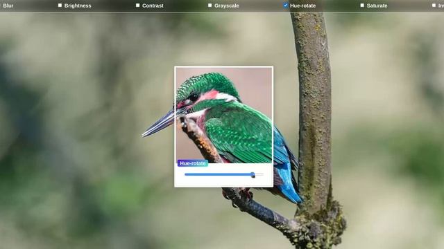Tick the Grayscale filter checkbox

coord(210,6)
